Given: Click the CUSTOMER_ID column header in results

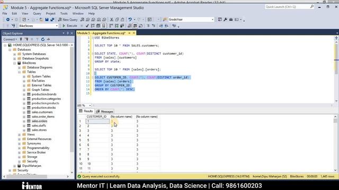Looking at the screenshot, I should [x=96, y=117].
